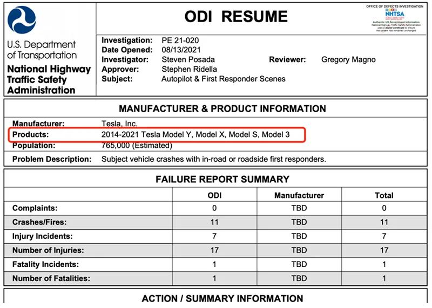Click the 765,000 estimated population value
Screen dimensions: 432x308
(x=137, y=145)
